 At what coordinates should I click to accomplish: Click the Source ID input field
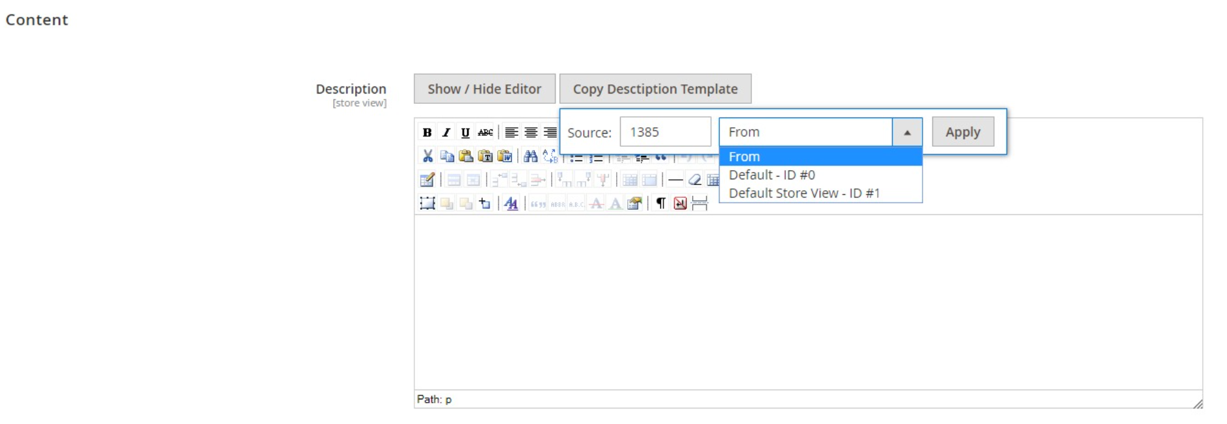[666, 132]
